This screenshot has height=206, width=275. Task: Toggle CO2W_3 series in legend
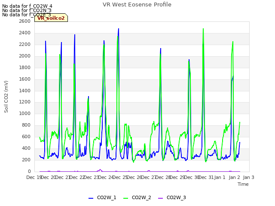coord(172,197)
